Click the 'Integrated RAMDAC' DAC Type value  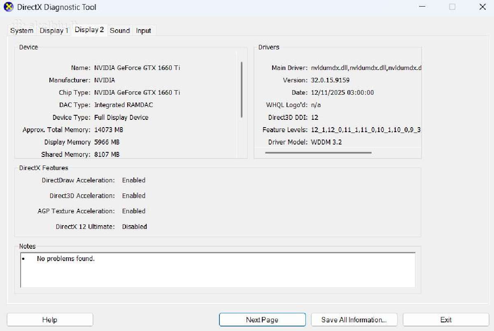click(x=123, y=105)
